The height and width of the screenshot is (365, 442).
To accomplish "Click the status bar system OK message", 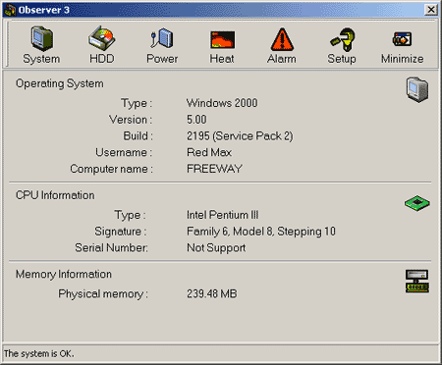I will pos(39,353).
